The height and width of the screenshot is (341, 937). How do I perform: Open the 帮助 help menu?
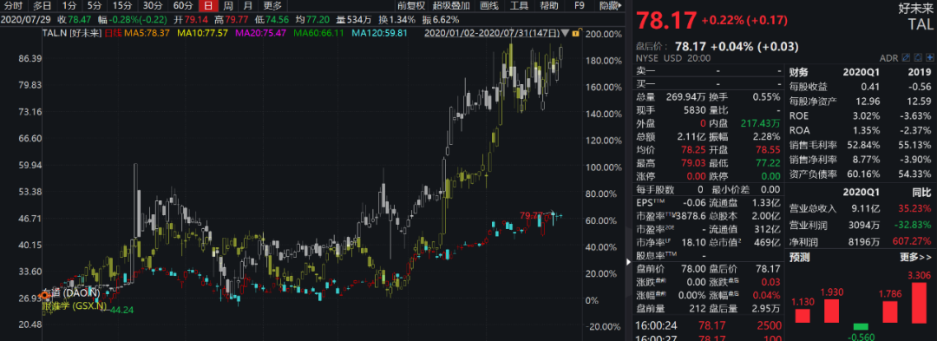pyautogui.click(x=548, y=6)
